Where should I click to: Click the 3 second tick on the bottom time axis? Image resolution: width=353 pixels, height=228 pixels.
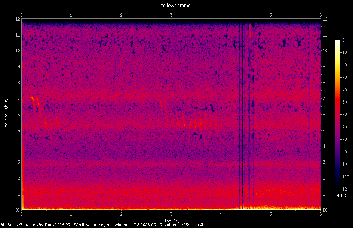171,214
